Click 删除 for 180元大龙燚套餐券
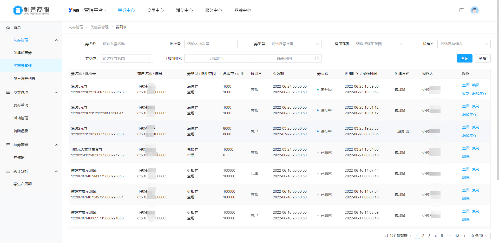Viewport: 499px width, 243px height. click(466, 156)
